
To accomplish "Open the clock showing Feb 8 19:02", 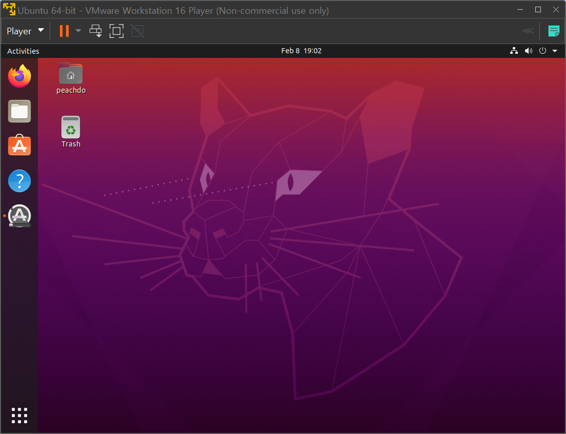I will click(301, 51).
